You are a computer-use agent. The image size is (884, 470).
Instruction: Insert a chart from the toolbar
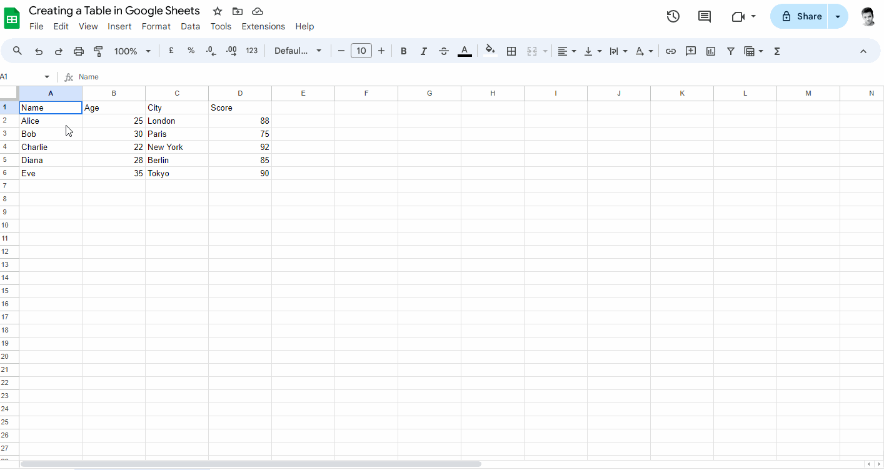[x=711, y=51]
